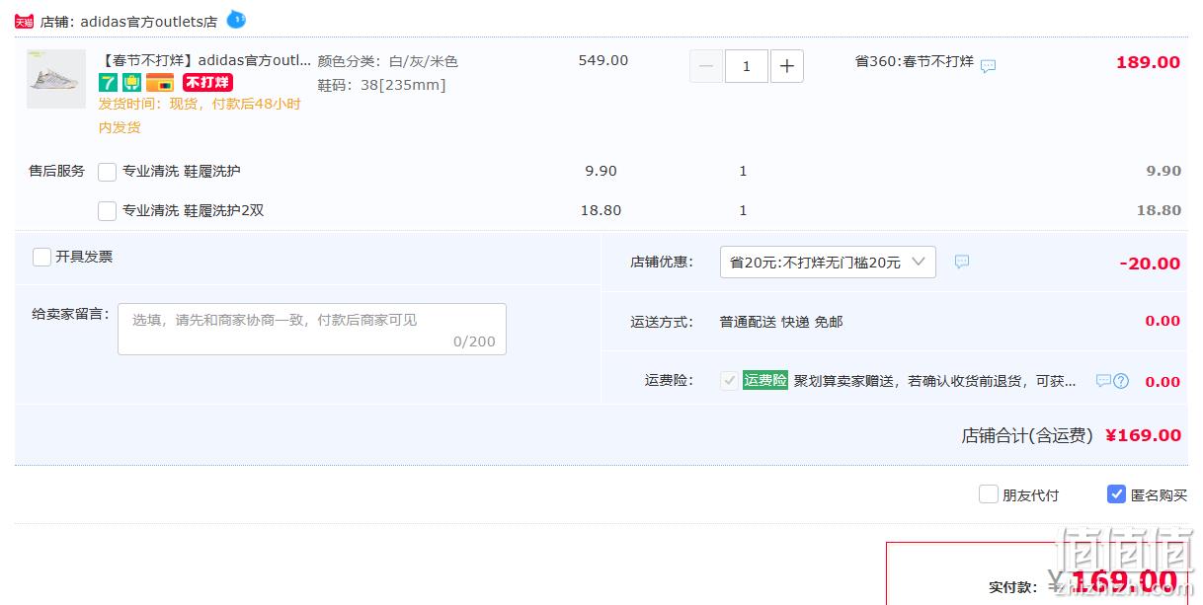The width and height of the screenshot is (1203, 605).
Task: Click the 0.00 amount in the 运费险 row
Action: pos(1163,382)
